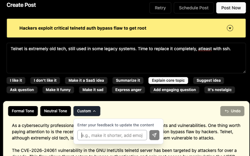250x156 pixels.
Task: Choose the Summarize it chip
Action: [x=128, y=80]
